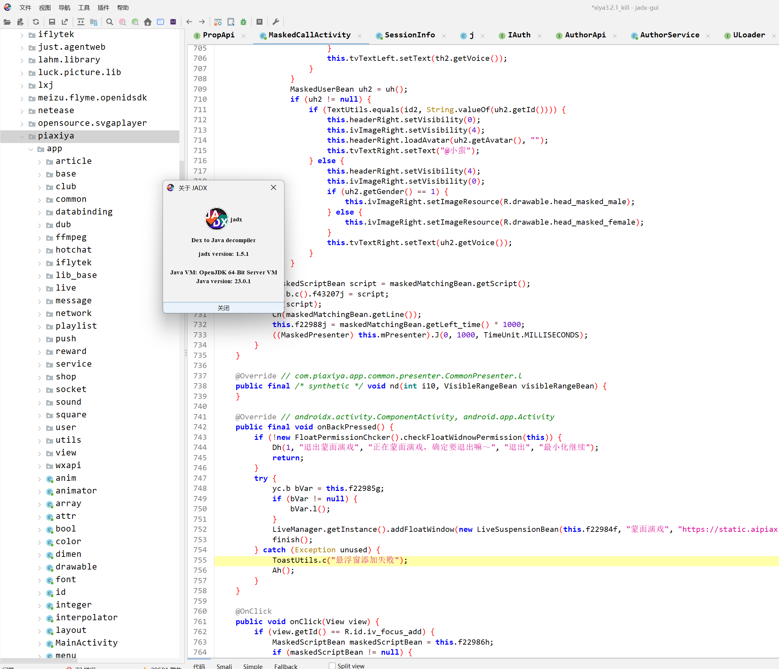Toggle the deobfuscation toolbar icon
779x669 pixels.
[218, 22]
